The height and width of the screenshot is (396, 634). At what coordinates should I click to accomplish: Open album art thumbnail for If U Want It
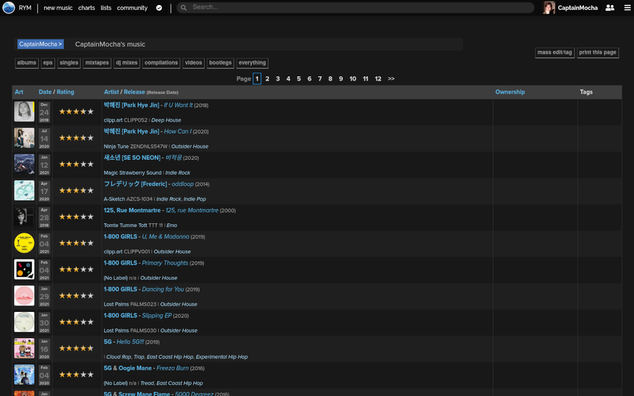point(24,112)
